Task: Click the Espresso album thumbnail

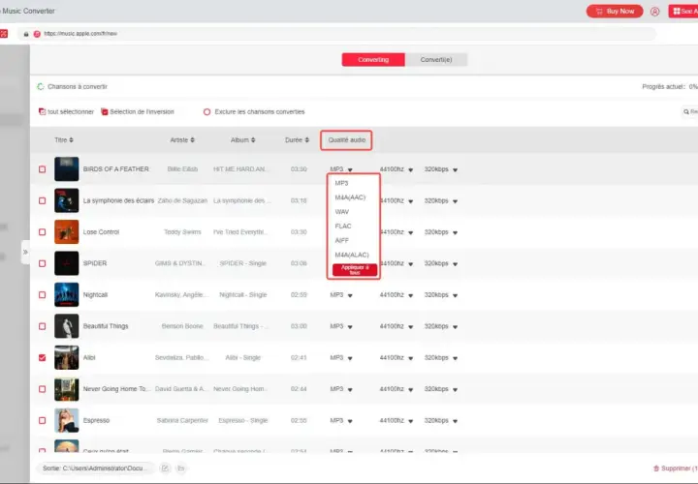Action: [x=66, y=420]
